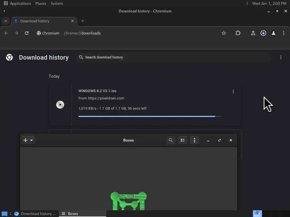
Task: Click the Chromium logo beside Download history
Action: click(x=9, y=57)
